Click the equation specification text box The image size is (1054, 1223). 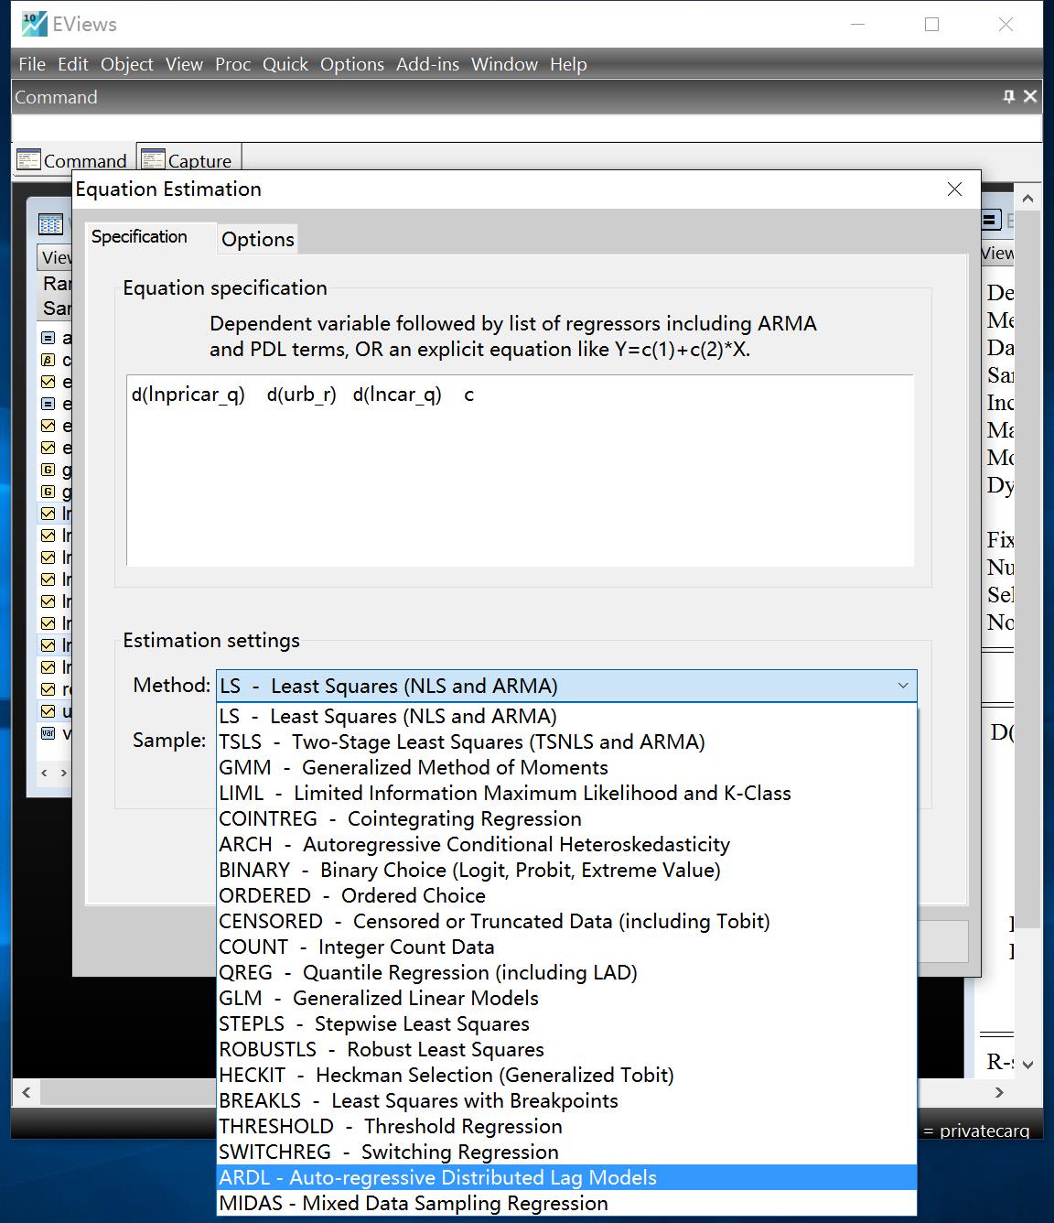pyautogui.click(x=520, y=471)
